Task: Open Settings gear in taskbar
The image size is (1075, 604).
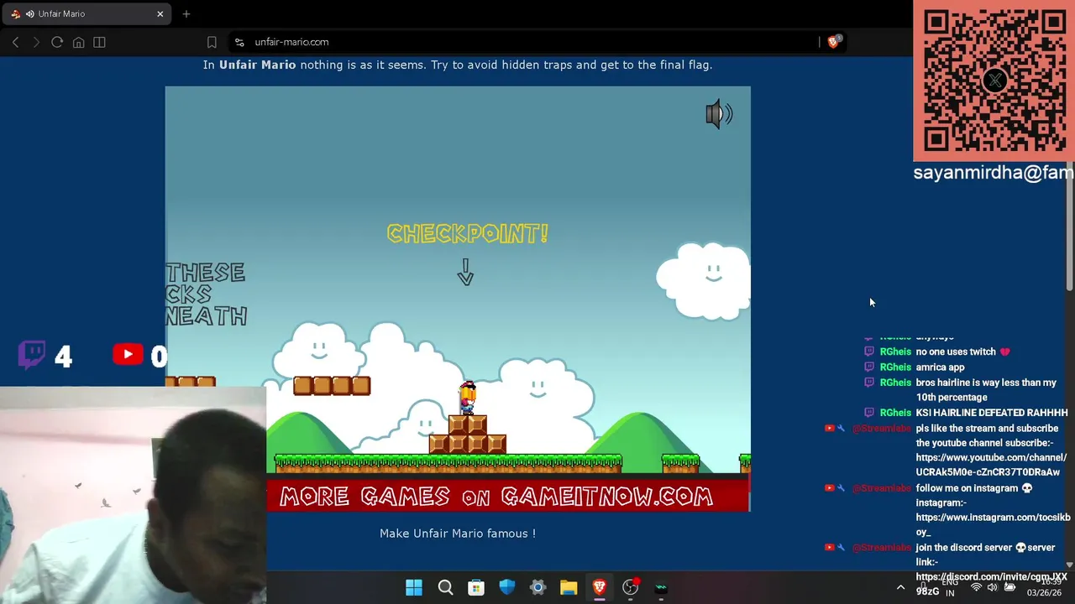Action: coord(537,588)
